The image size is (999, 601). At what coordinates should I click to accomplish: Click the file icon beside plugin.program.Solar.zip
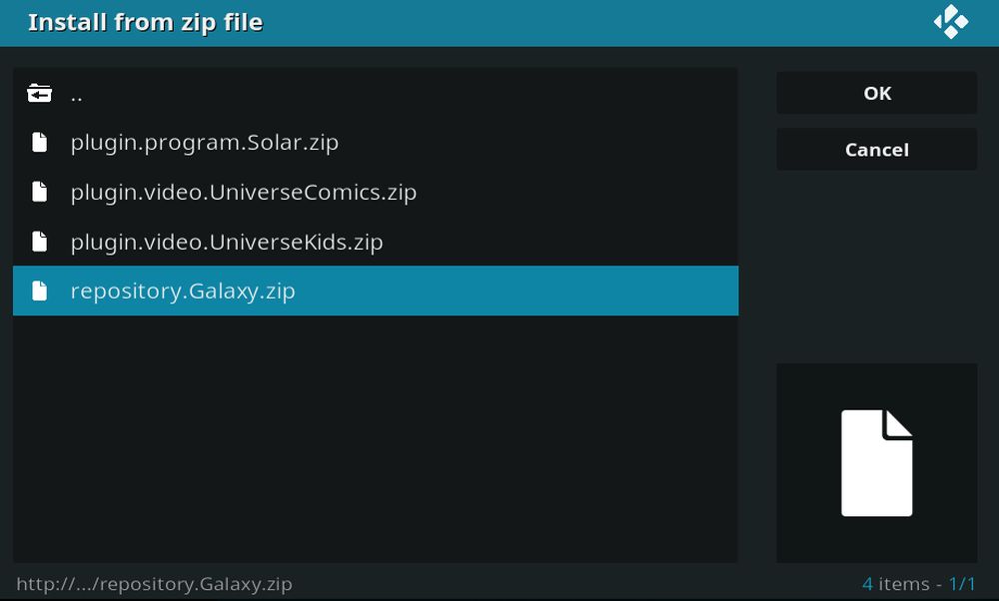[x=39, y=143]
